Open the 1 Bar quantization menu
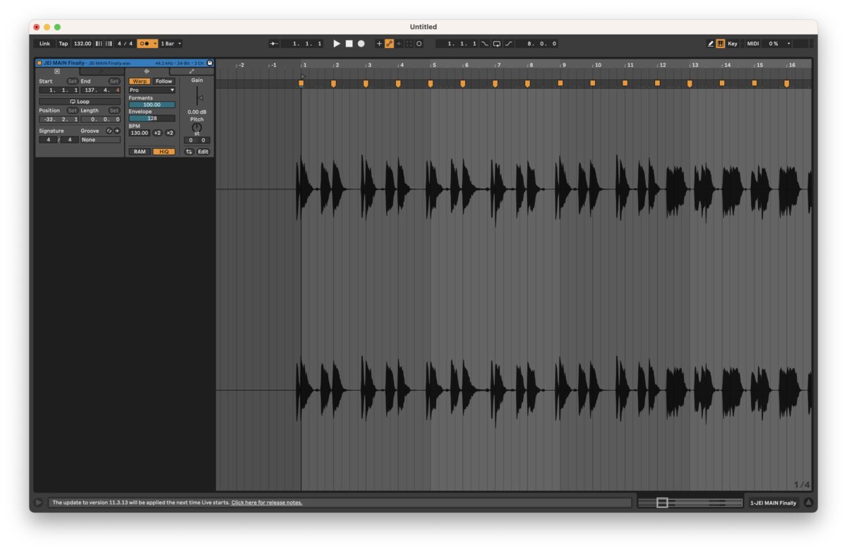 (x=171, y=44)
